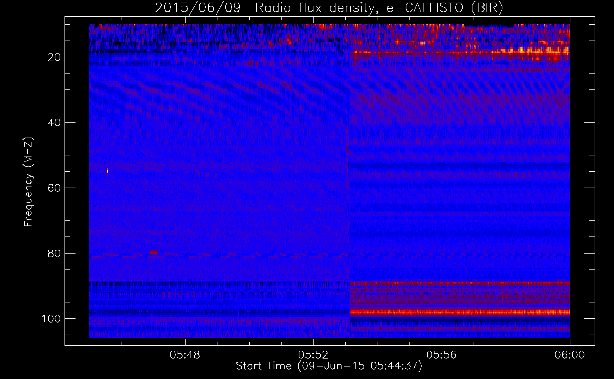Click the 80 MHz frequency tick label
The height and width of the screenshot is (379, 614).
coord(55,254)
